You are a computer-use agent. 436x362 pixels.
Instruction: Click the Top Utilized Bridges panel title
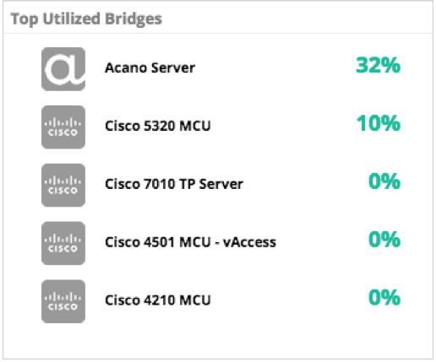coord(86,19)
